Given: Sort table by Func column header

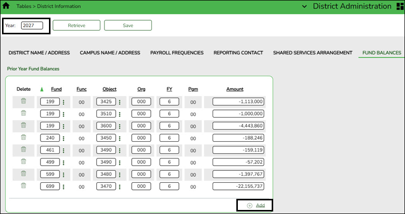Looking at the screenshot, I should pyautogui.click(x=82, y=89).
